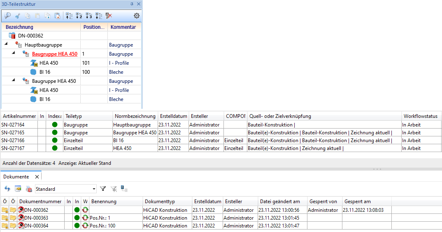Collapse the red underlined Baugruppe HEA 450
Screen dimensions: 442x232
coord(13,54)
